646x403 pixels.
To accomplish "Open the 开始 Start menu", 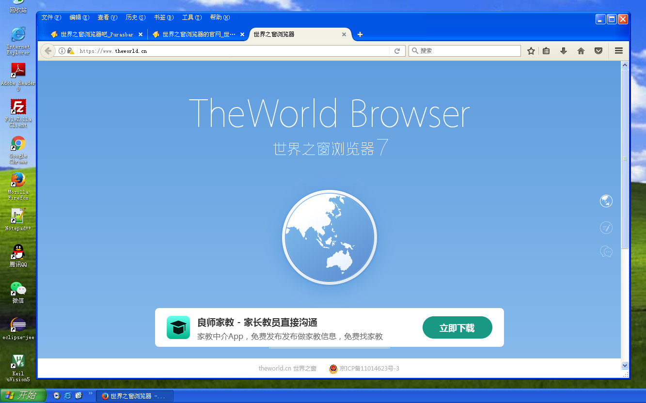I will pos(23,396).
